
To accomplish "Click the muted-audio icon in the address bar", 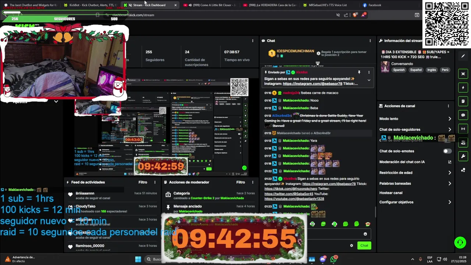I will click(x=338, y=15).
